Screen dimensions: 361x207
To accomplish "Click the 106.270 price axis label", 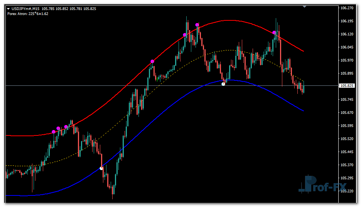I will [347, 8].
